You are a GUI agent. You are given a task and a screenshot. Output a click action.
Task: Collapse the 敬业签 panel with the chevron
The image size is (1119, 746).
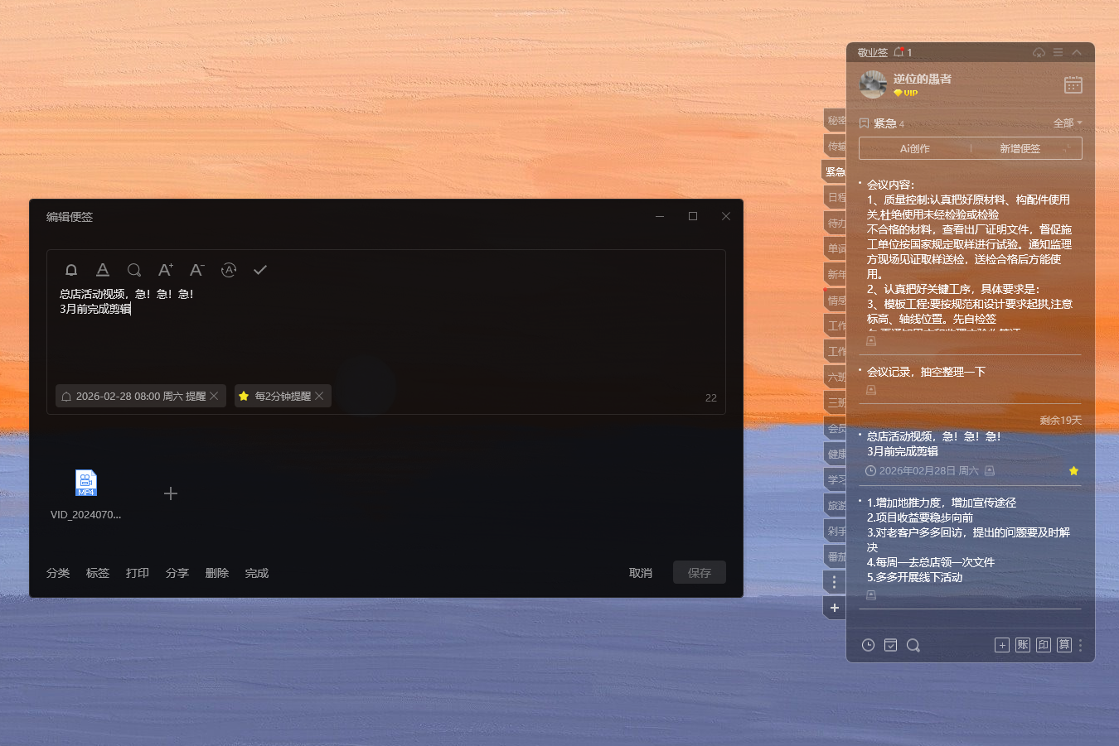click(x=1077, y=52)
